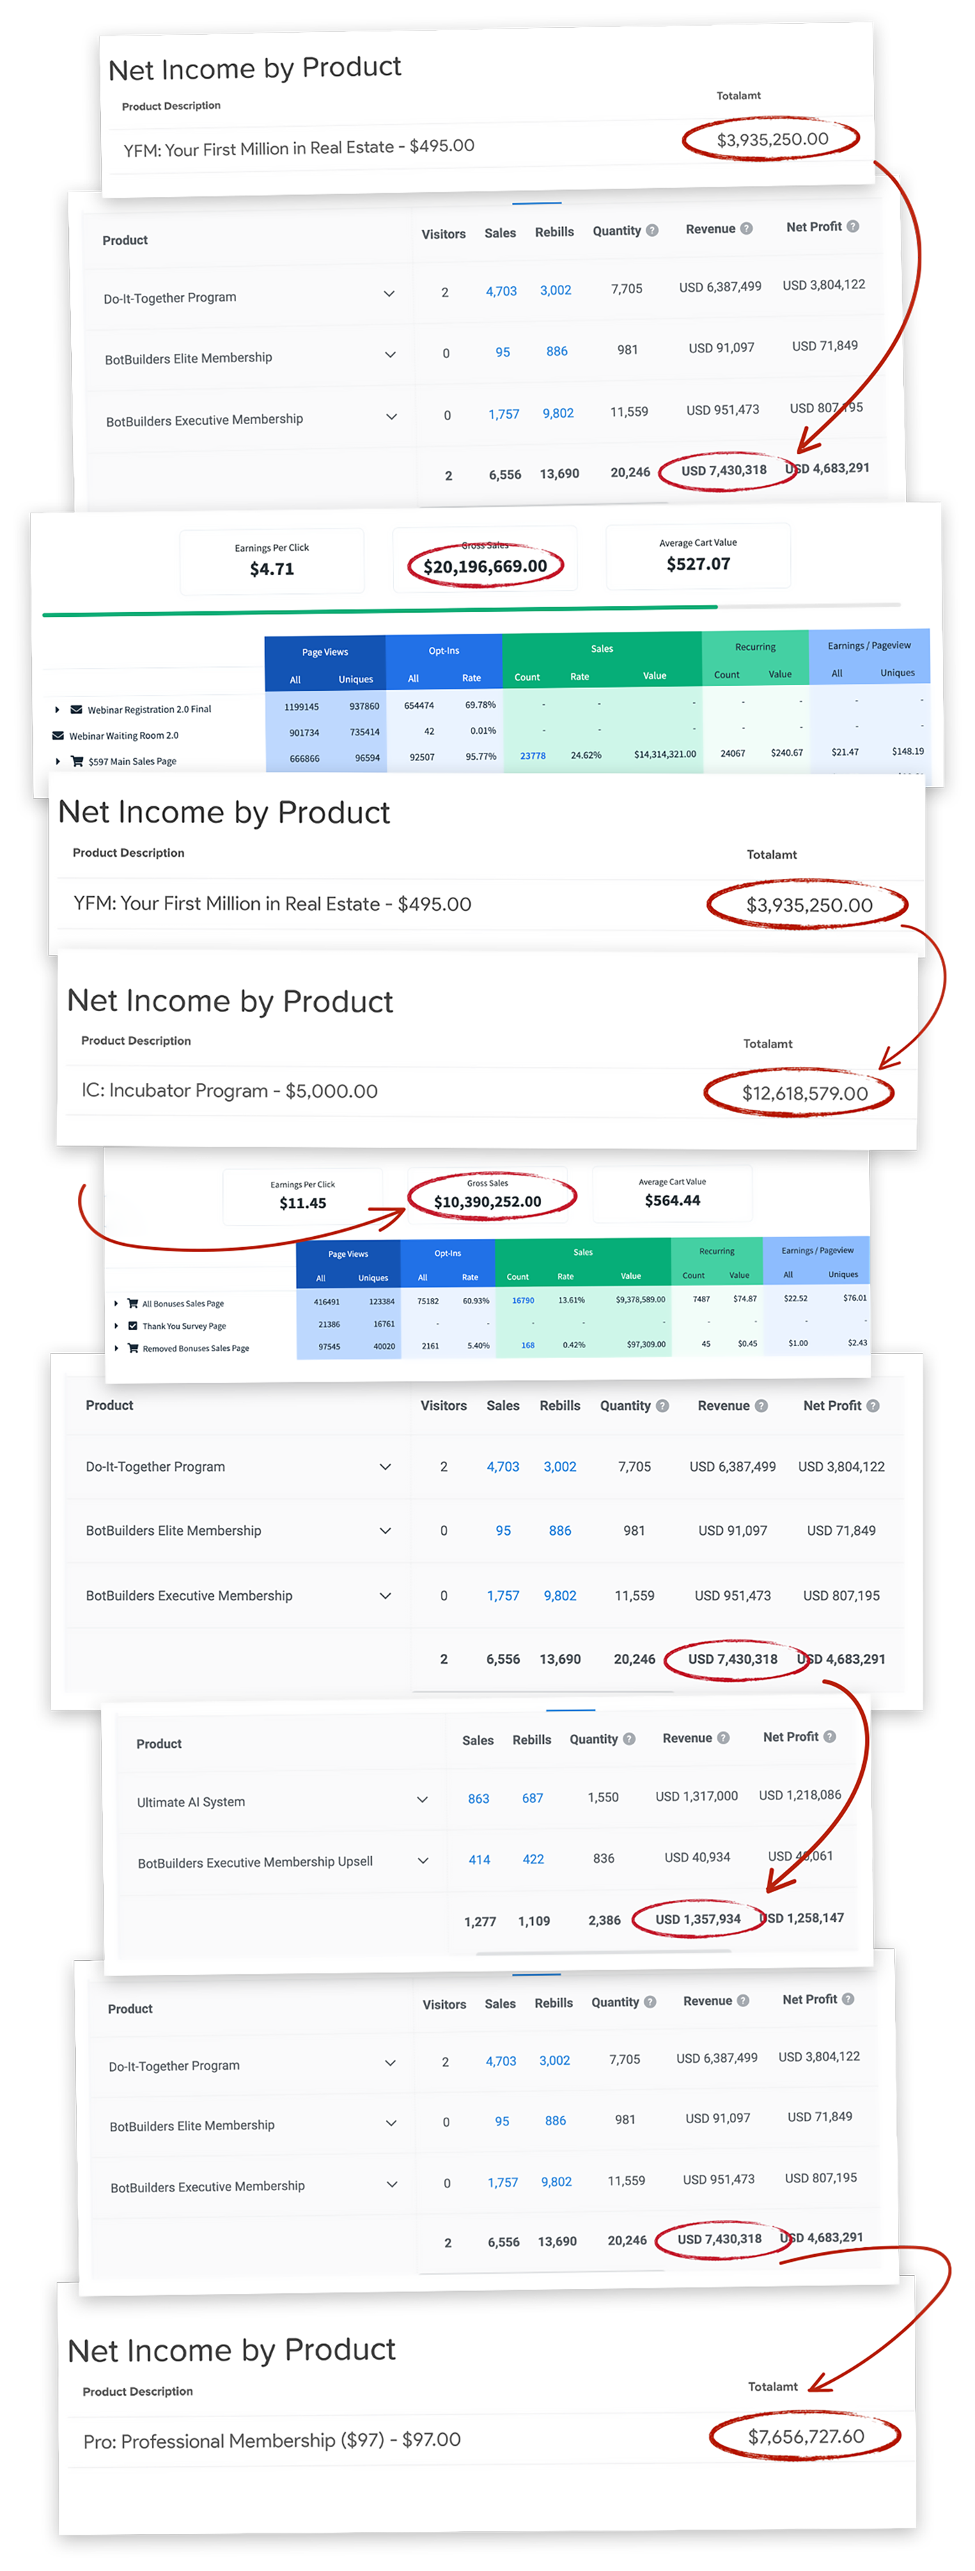
Task: Select the IC: Incubator Program - $5,000.00 row
Action: (x=487, y=1092)
